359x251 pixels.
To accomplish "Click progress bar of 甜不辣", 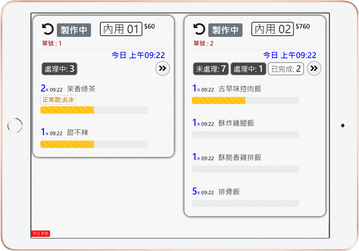I will [x=94, y=144].
